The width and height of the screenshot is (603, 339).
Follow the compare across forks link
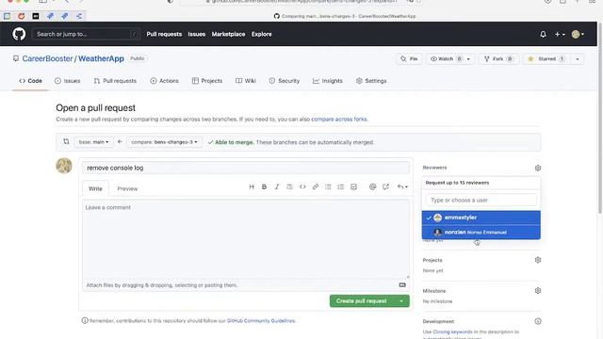339,120
